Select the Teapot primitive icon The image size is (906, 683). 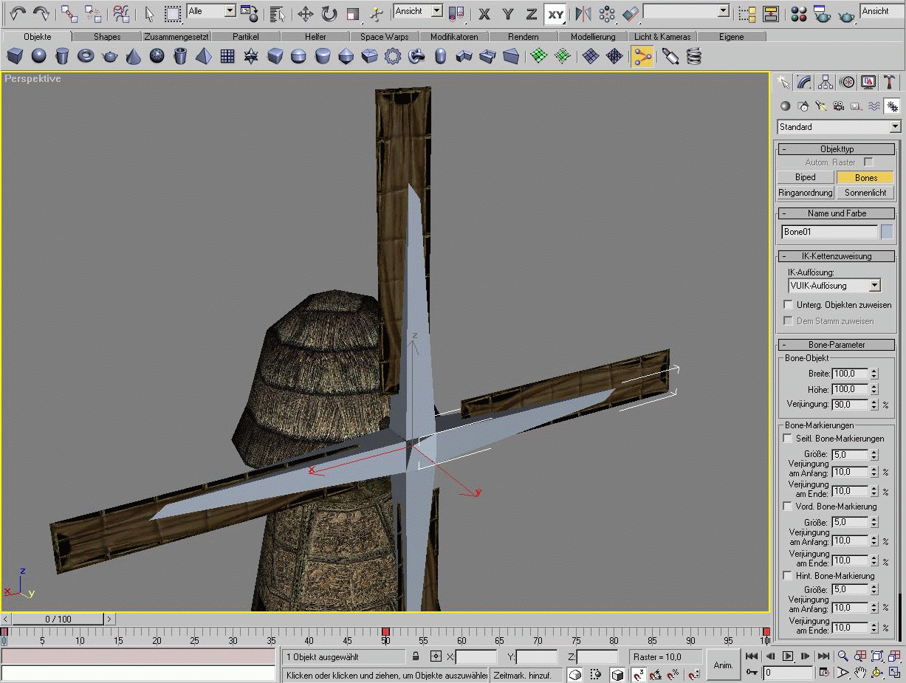110,56
